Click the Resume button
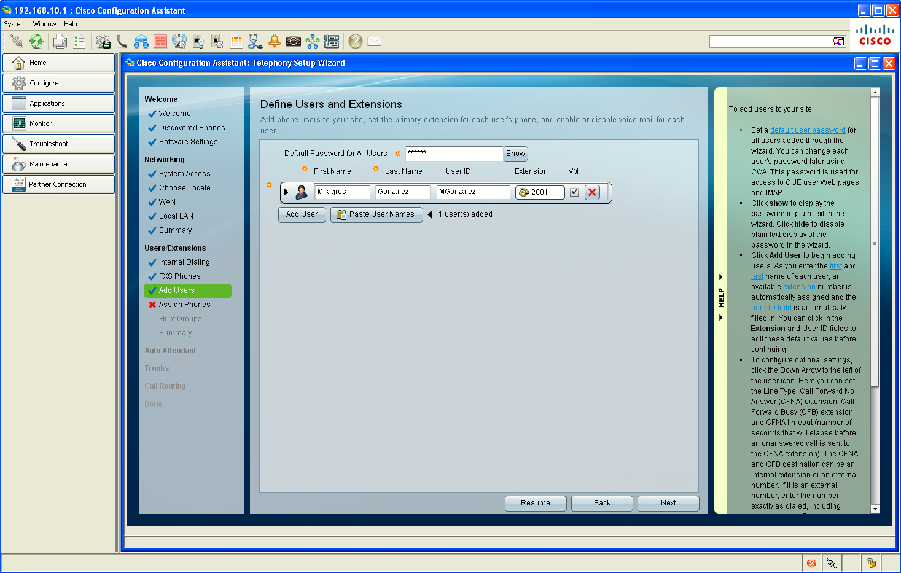The height and width of the screenshot is (573, 901). [x=536, y=503]
